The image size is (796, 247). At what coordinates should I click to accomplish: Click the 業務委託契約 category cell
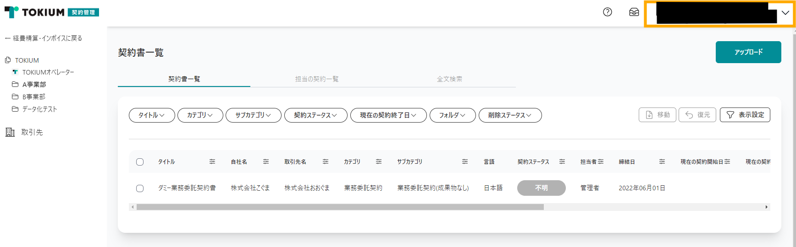click(363, 188)
